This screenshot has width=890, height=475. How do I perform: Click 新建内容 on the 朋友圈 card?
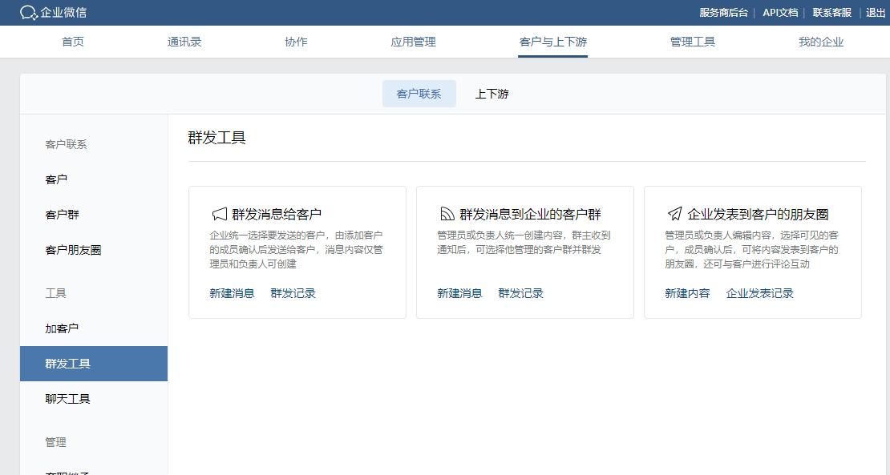click(686, 293)
